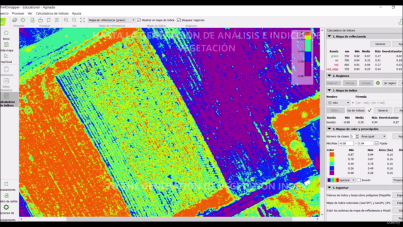Click the teal green class color swatch
This screenshot has width=403, height=227.
click(x=332, y=164)
